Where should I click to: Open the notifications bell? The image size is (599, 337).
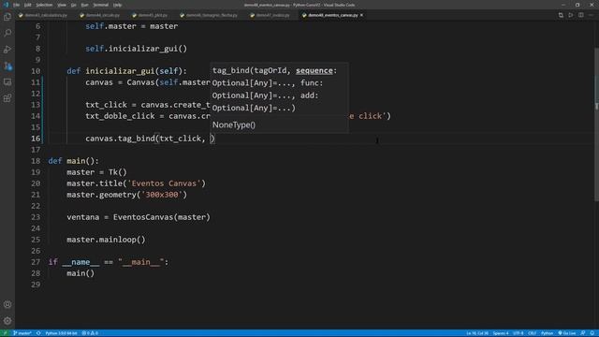click(592, 333)
